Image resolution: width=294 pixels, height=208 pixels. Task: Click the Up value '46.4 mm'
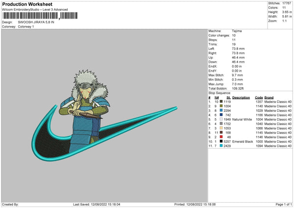(x=238, y=57)
